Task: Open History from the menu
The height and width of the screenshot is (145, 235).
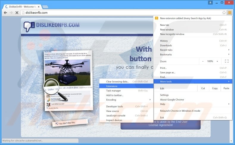Action: (x=193, y=41)
